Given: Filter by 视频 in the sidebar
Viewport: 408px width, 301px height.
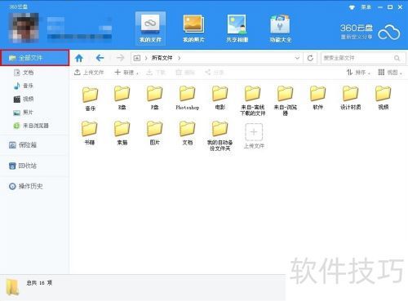Looking at the screenshot, I should (24, 99).
